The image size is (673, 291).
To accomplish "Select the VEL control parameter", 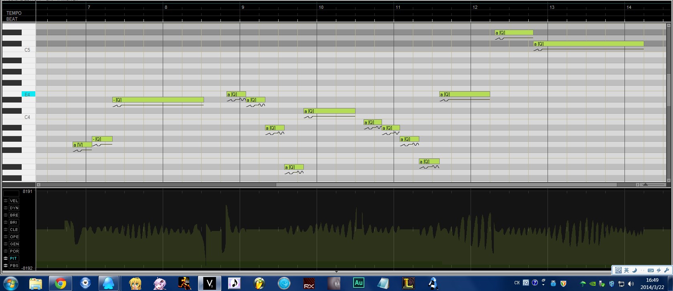I will tap(14, 201).
